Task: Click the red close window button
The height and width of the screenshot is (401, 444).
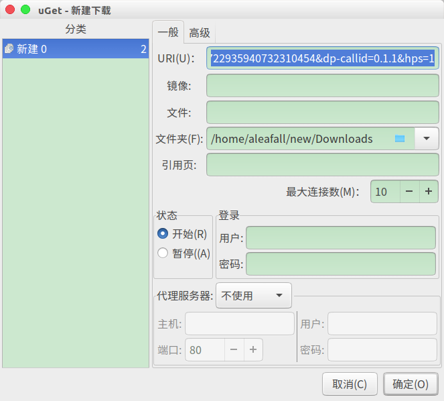Action: coord(10,9)
